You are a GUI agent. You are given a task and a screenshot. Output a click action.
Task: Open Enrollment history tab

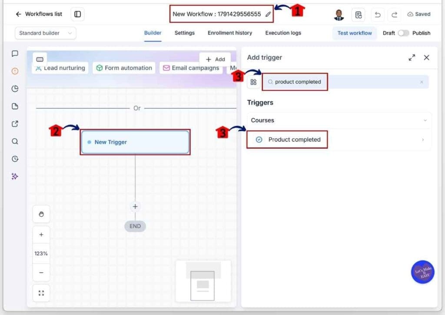tap(230, 33)
